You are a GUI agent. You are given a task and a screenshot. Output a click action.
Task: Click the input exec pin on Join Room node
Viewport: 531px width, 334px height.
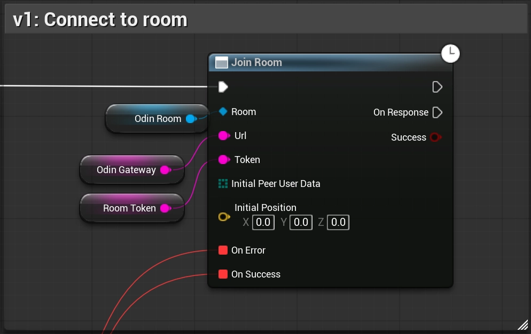point(223,87)
